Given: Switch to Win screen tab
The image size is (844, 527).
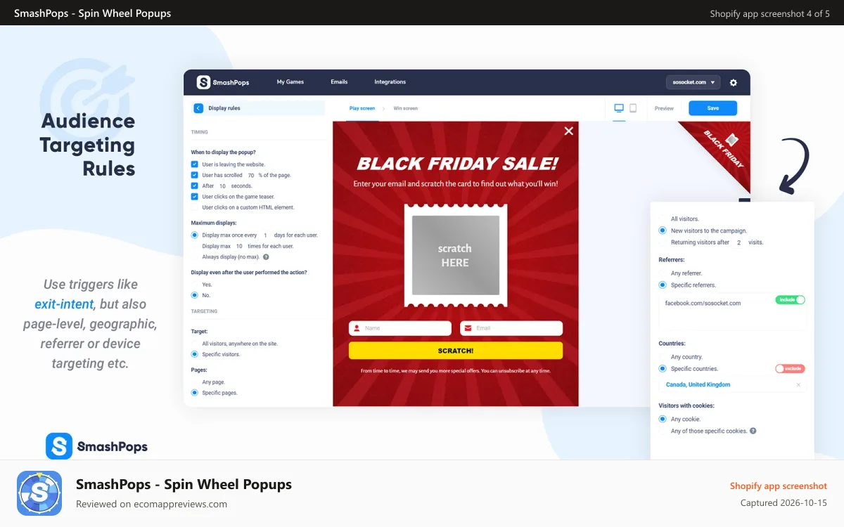Looking at the screenshot, I should pos(405,109).
